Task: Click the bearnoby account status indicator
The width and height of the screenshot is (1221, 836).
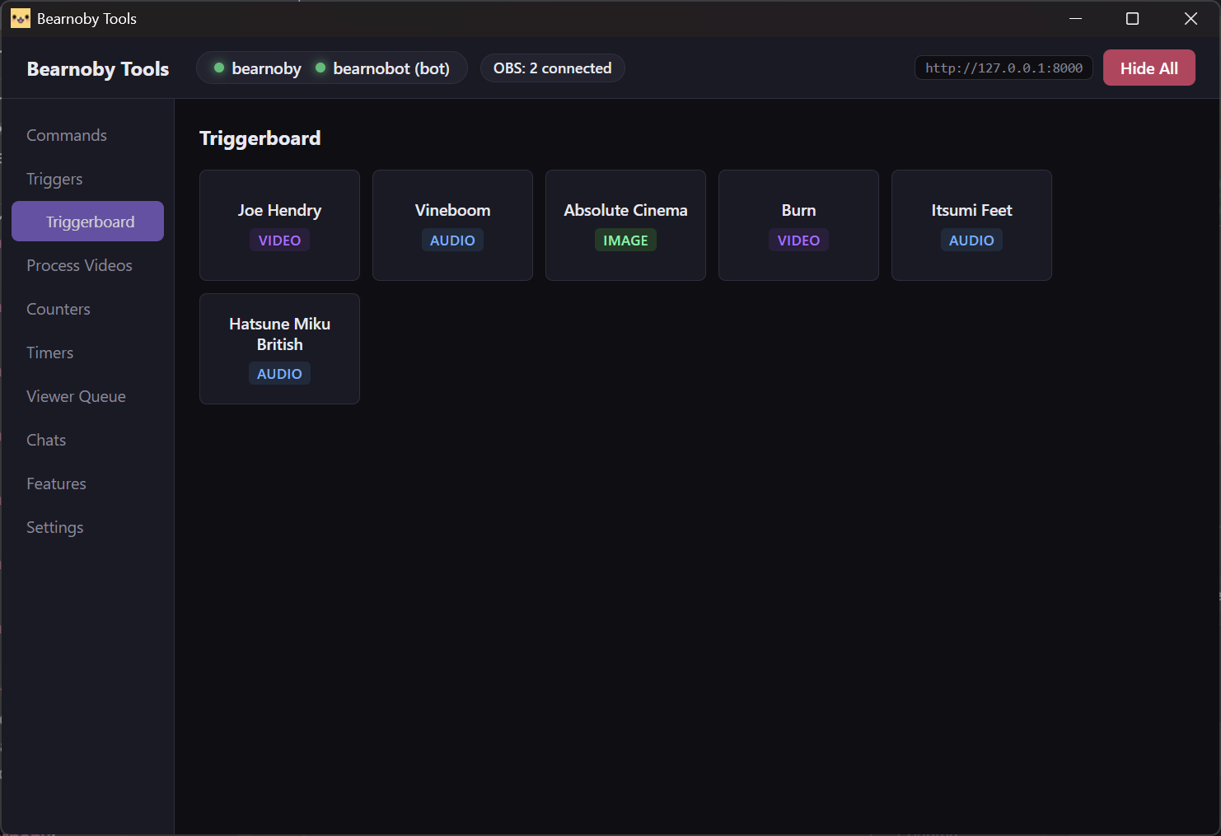Action: (x=257, y=68)
